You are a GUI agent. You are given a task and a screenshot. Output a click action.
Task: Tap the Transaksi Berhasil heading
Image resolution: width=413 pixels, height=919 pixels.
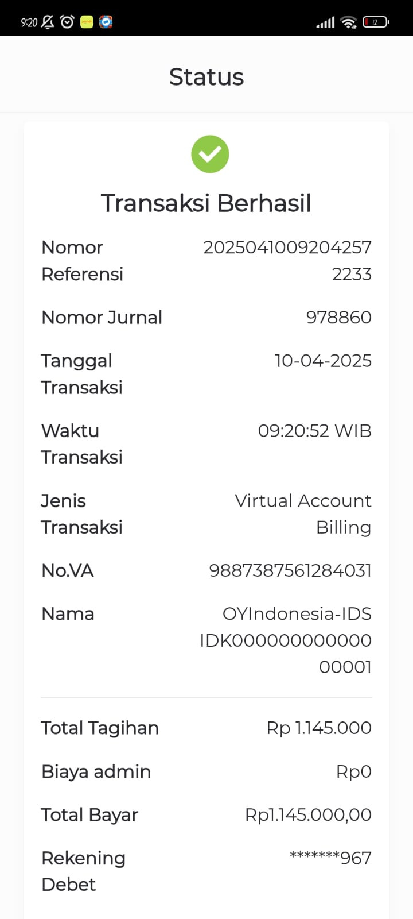[x=206, y=203]
